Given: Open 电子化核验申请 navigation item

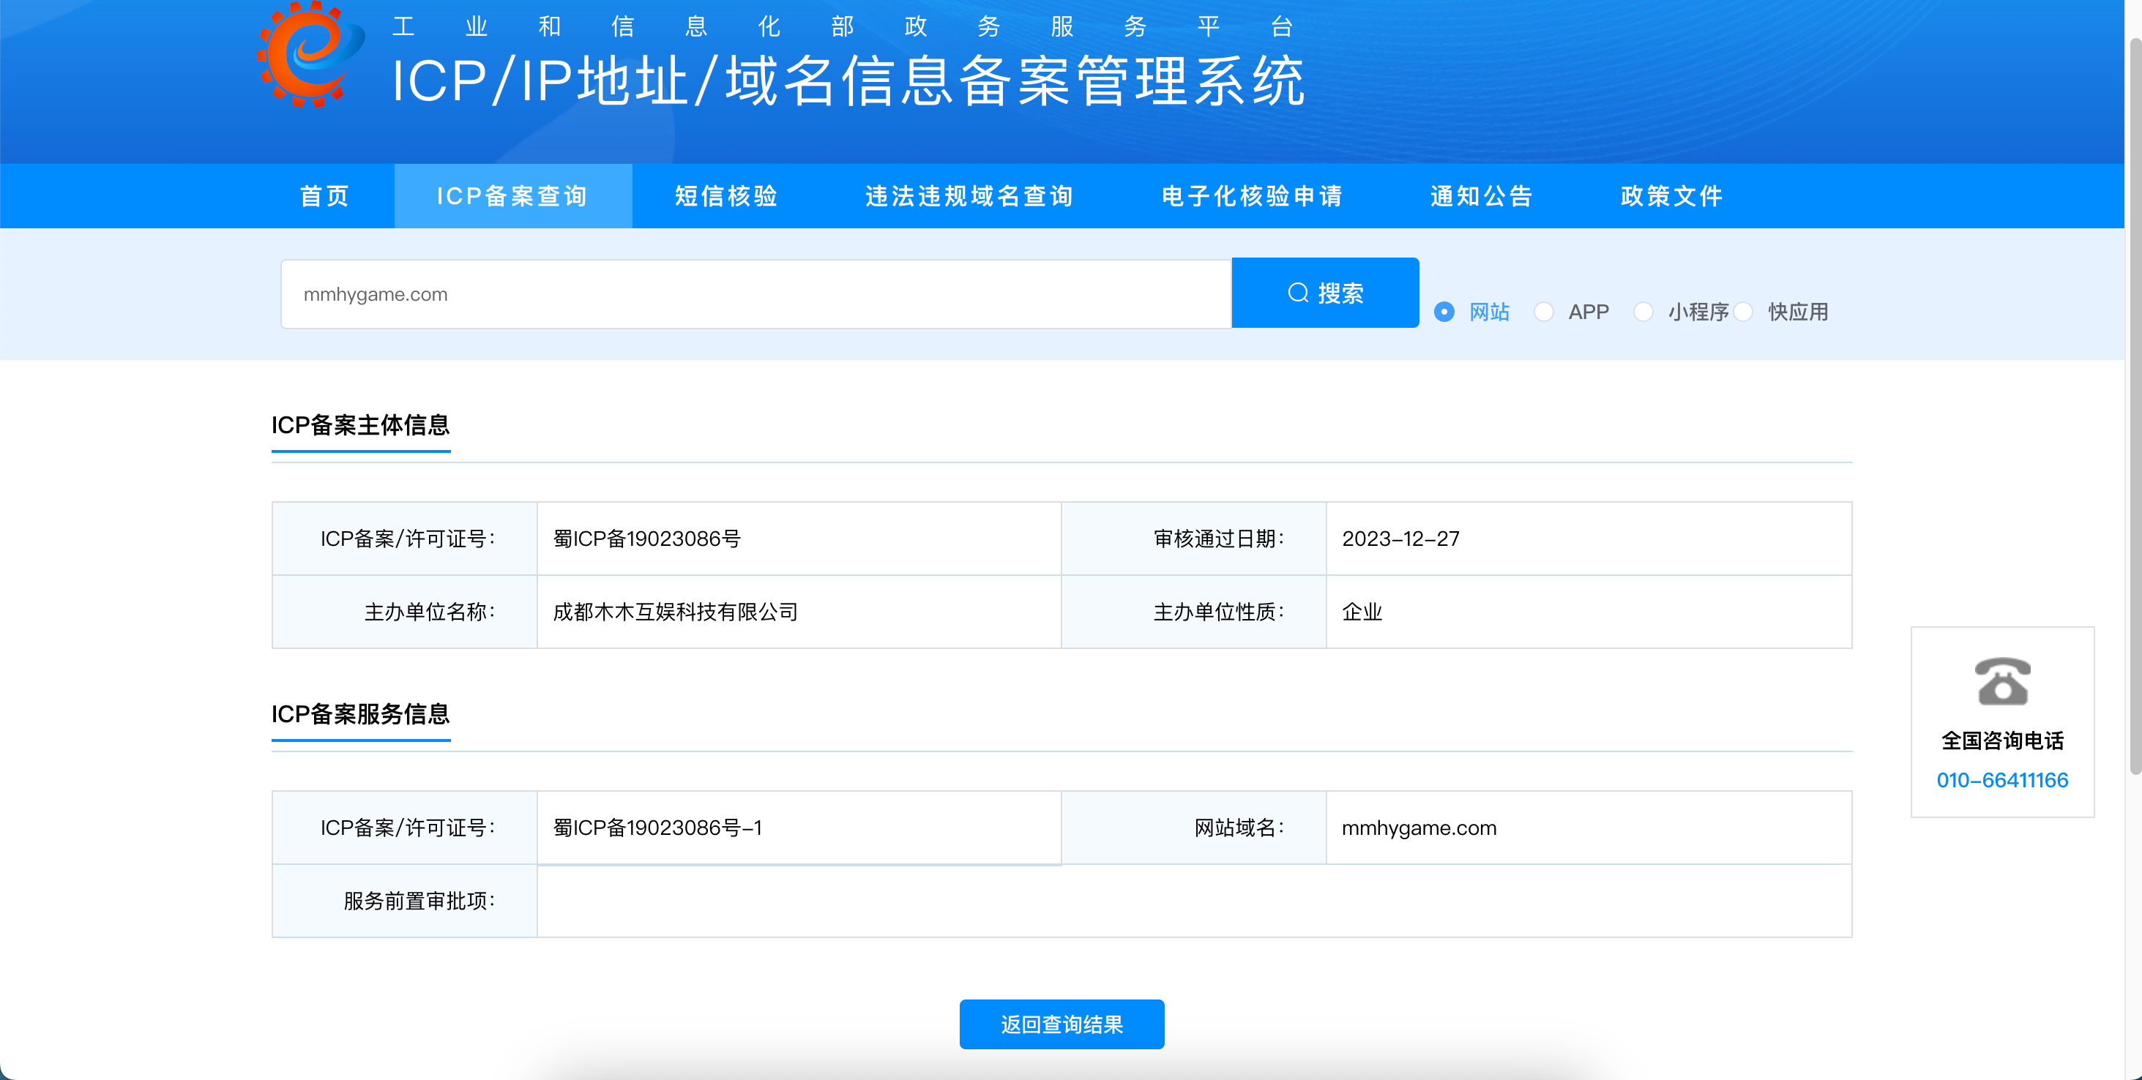Looking at the screenshot, I should [1251, 196].
